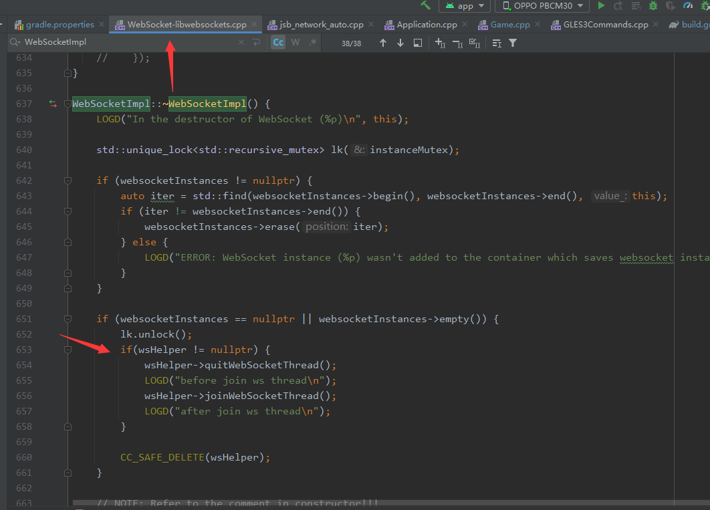Click line number 660 in the gutter
This screenshot has width=710, height=510.
[x=24, y=457]
